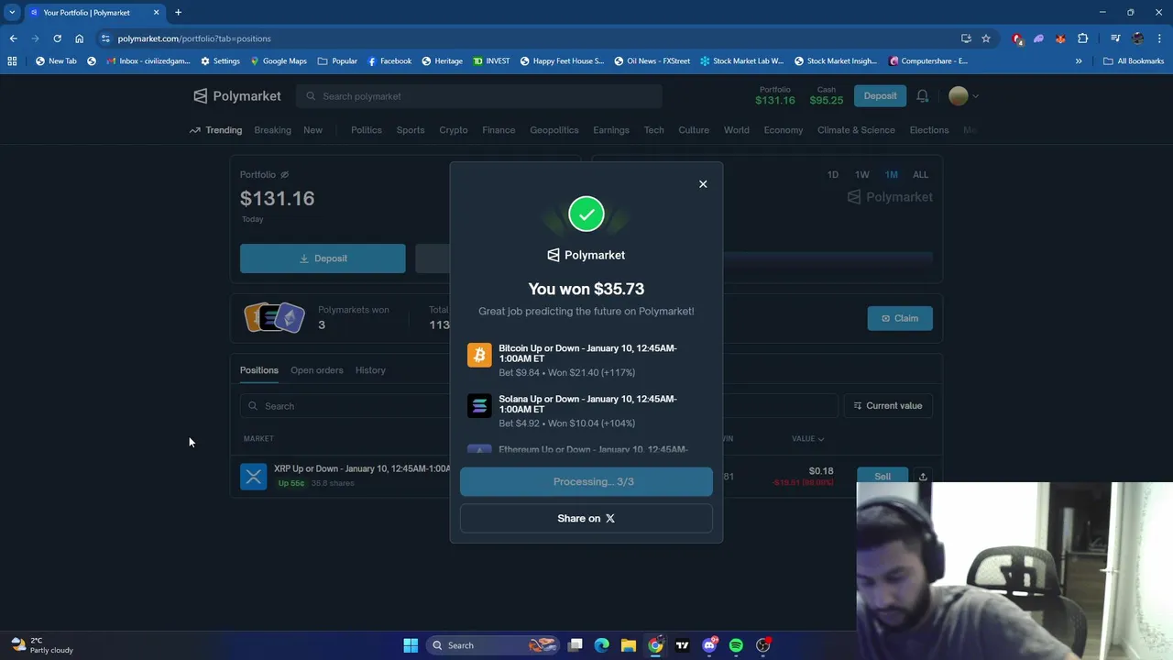Open the Earnings category

point(611,130)
